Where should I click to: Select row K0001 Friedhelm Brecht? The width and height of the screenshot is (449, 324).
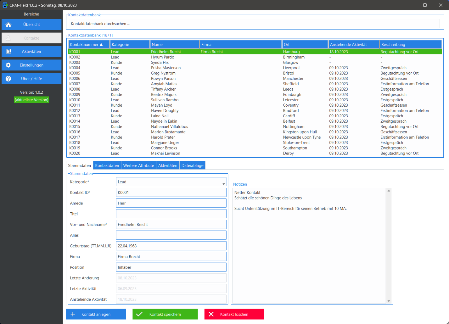[x=255, y=52]
